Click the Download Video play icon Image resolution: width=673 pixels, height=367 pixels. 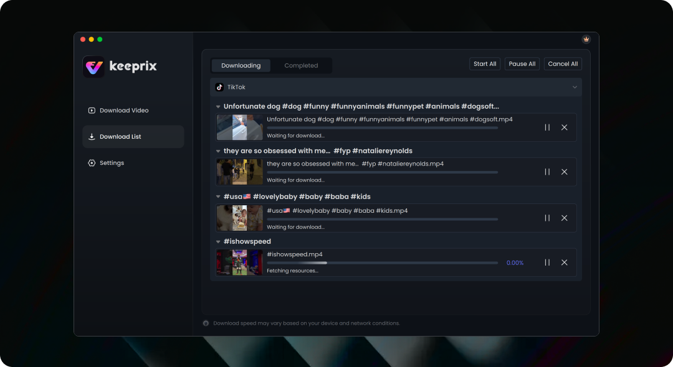click(92, 111)
